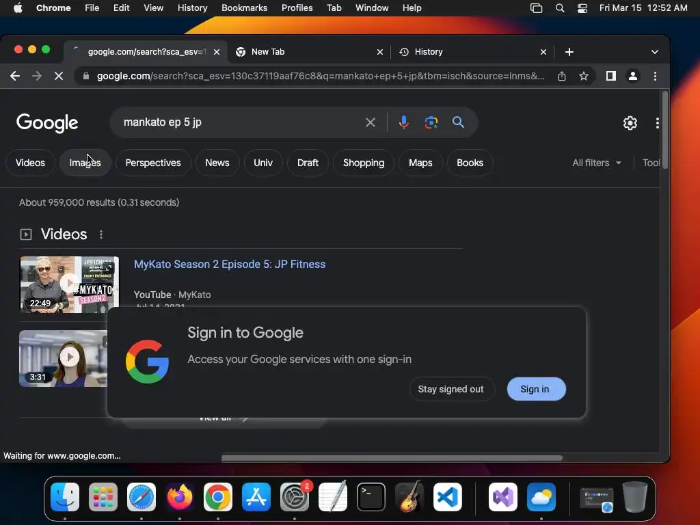Stop page loading with the X button
Viewport: 700px width, 525px height.
click(59, 76)
